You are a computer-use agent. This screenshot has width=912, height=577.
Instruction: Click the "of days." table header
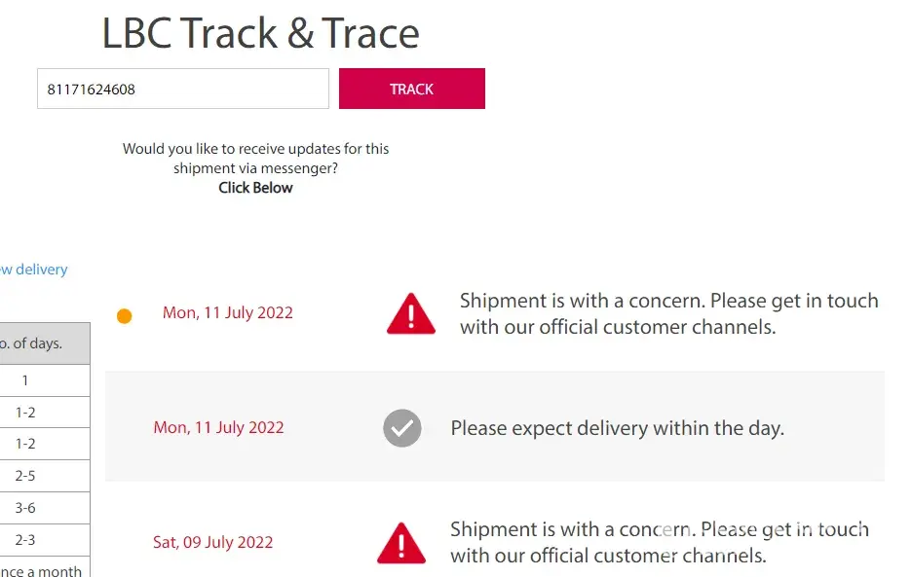click(x=32, y=343)
